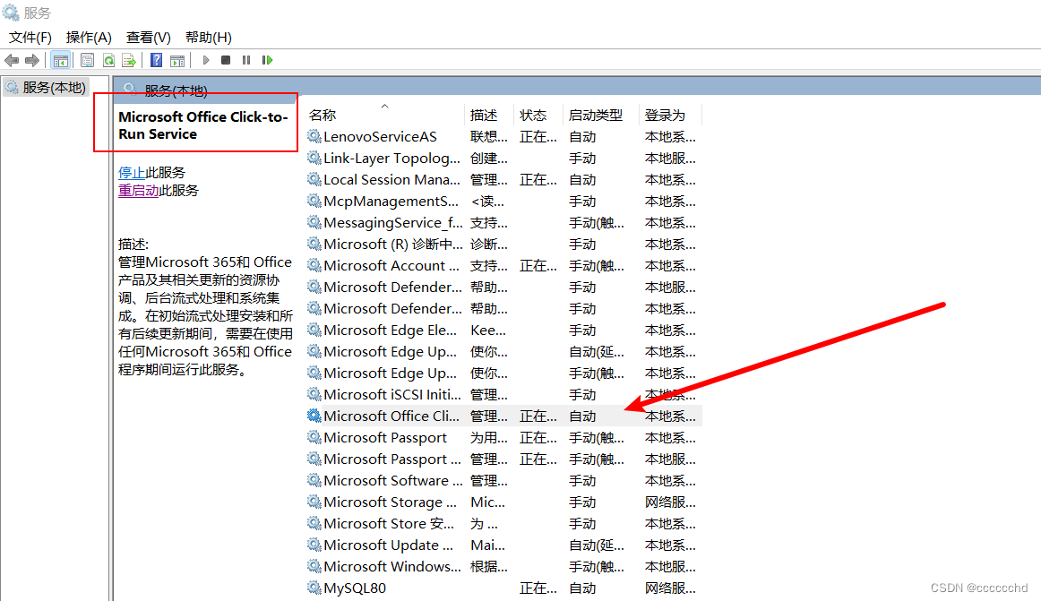This screenshot has width=1041, height=601.
Task: Click the Stop Service square icon
Action: [x=226, y=60]
